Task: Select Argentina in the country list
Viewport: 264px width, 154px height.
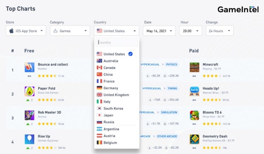Action: [117, 129]
